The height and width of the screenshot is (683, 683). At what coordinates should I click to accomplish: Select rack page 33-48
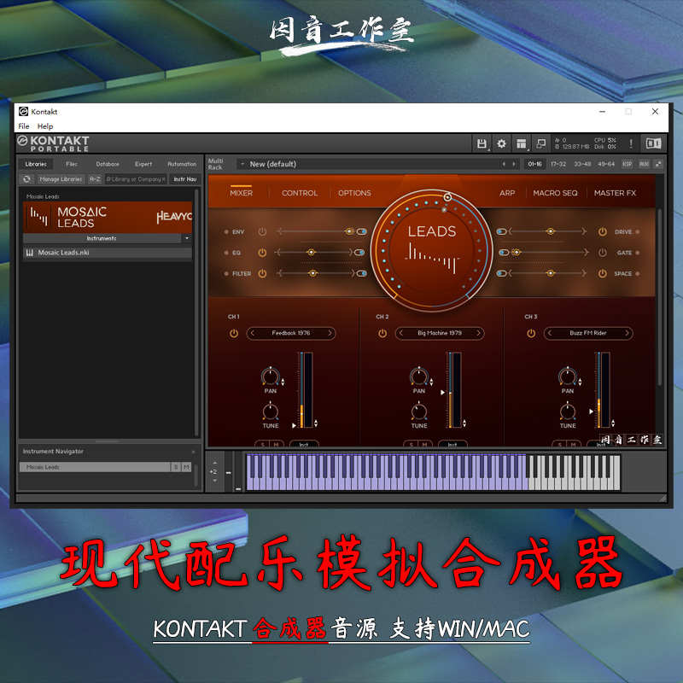coord(582,164)
